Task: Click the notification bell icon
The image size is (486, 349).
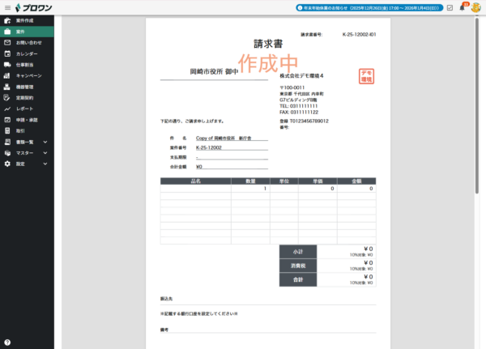Action: (463, 7)
